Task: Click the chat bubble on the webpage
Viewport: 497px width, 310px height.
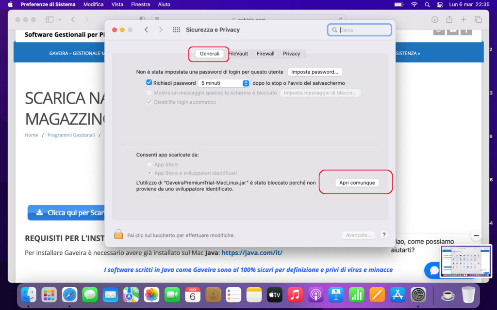Action: [433, 270]
